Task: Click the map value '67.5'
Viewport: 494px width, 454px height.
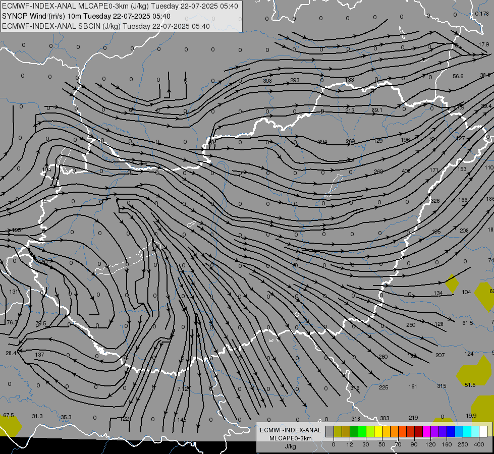Action: [9, 416]
